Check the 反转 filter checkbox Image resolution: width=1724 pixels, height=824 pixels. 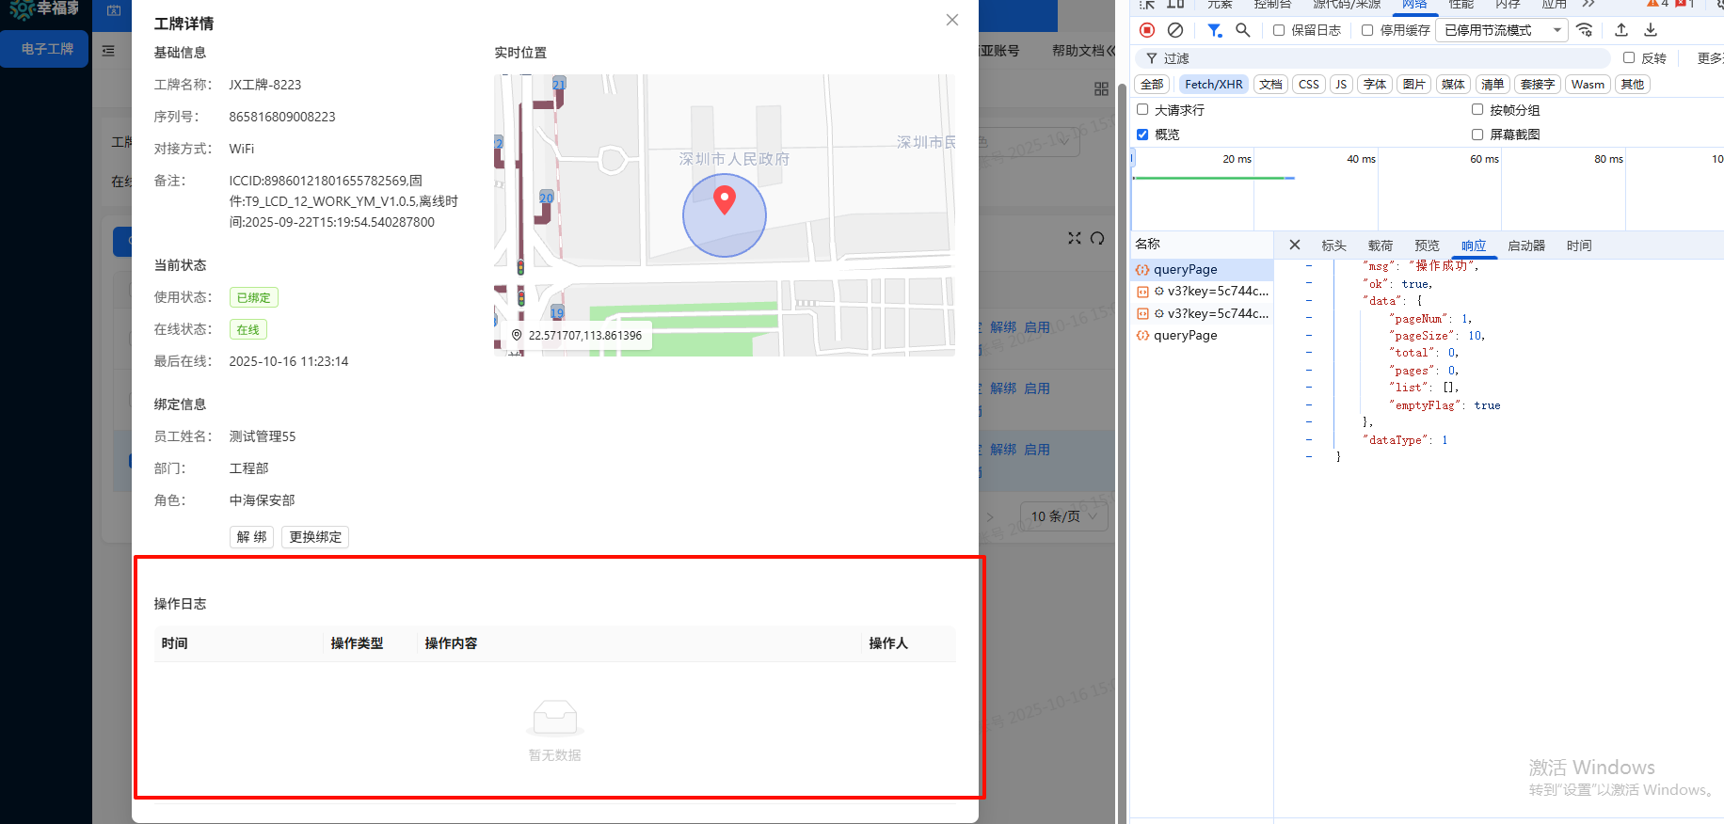tap(1629, 57)
